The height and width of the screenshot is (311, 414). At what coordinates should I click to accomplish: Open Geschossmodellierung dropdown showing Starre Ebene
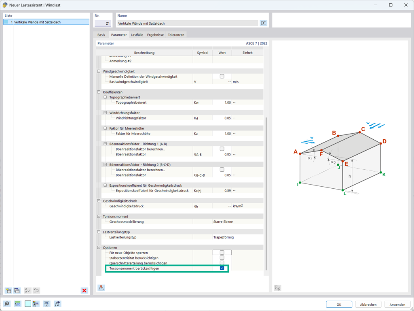point(238,222)
